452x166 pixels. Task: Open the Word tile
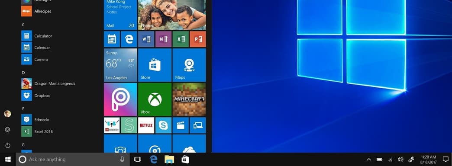[x=146, y=39]
